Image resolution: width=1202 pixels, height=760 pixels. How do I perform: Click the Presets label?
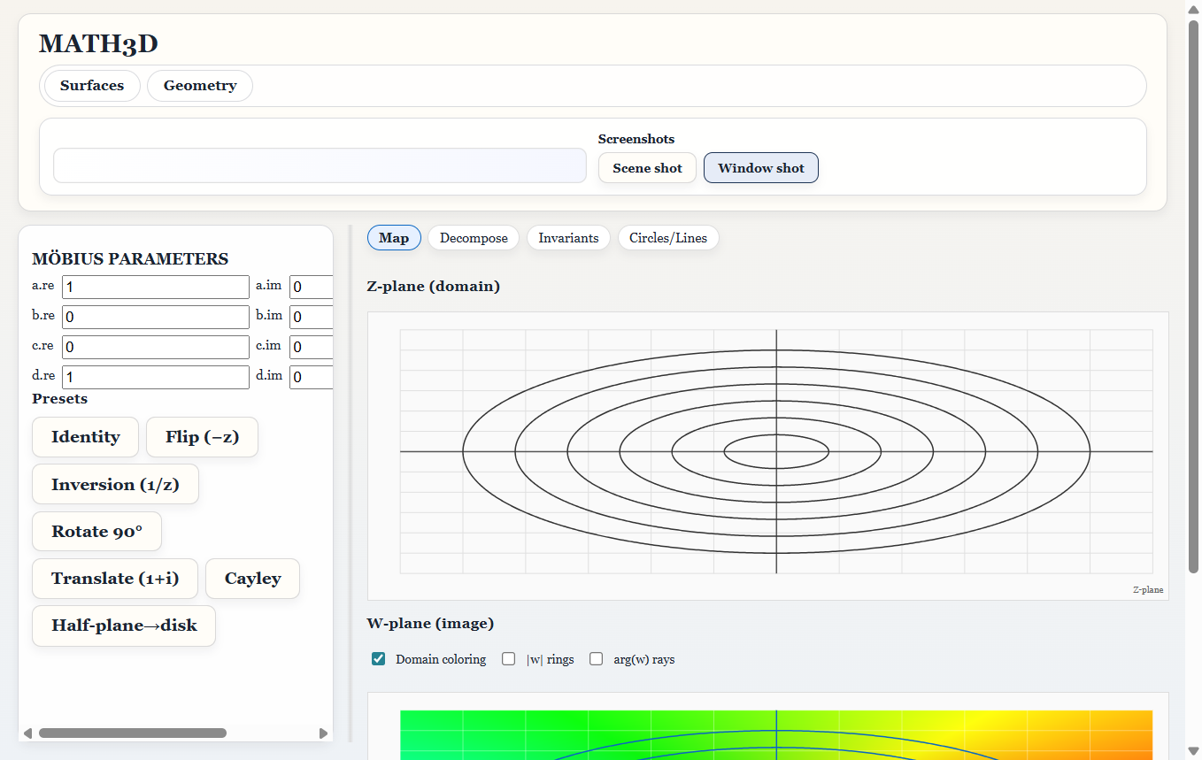pyautogui.click(x=60, y=399)
